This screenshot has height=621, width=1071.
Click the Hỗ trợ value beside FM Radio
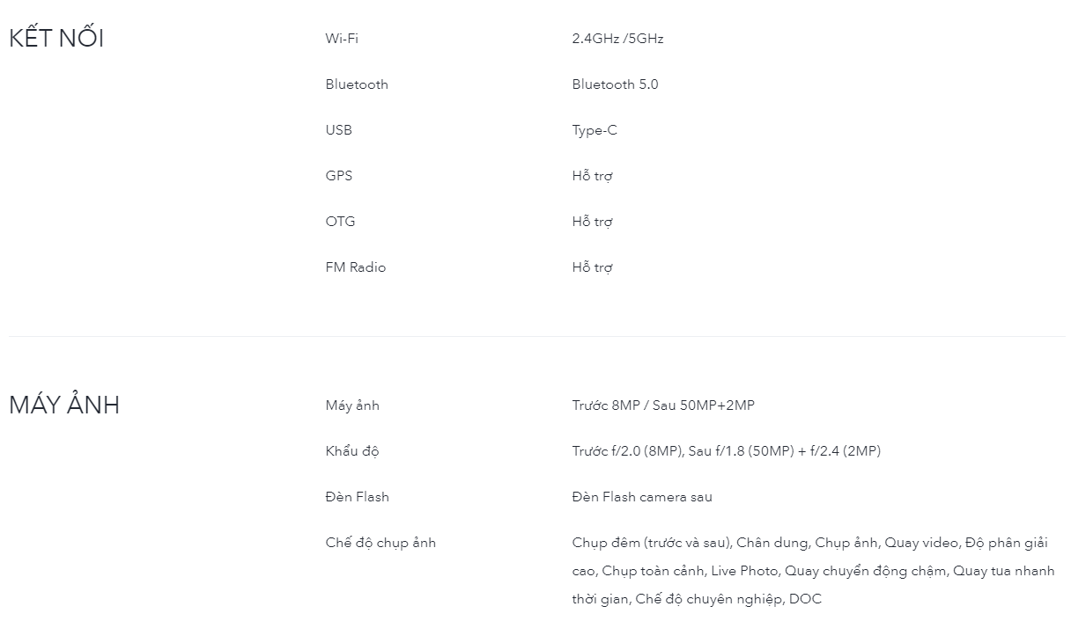592,267
